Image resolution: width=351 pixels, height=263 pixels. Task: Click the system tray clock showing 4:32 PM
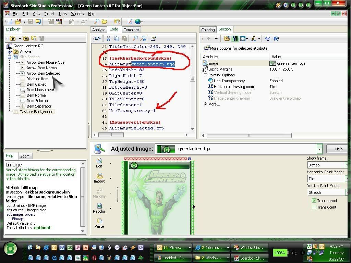[x=337, y=246]
